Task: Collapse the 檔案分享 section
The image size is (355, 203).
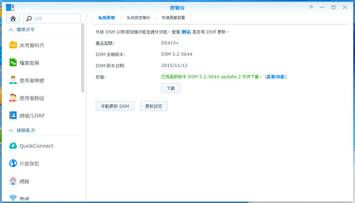Action: click(x=11, y=29)
